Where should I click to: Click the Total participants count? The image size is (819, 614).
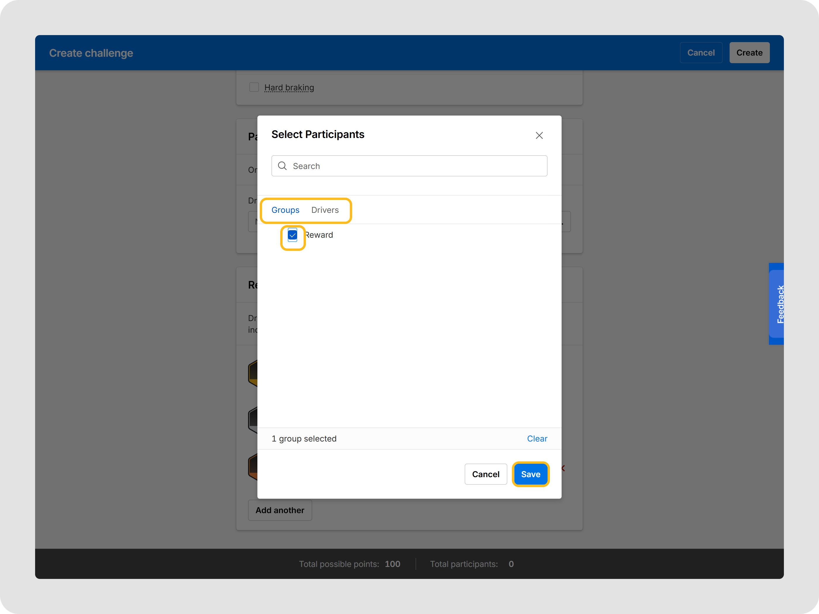[511, 564]
